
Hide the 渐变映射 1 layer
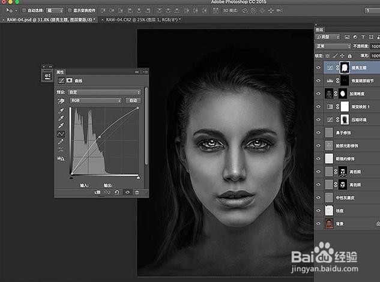tap(318, 107)
